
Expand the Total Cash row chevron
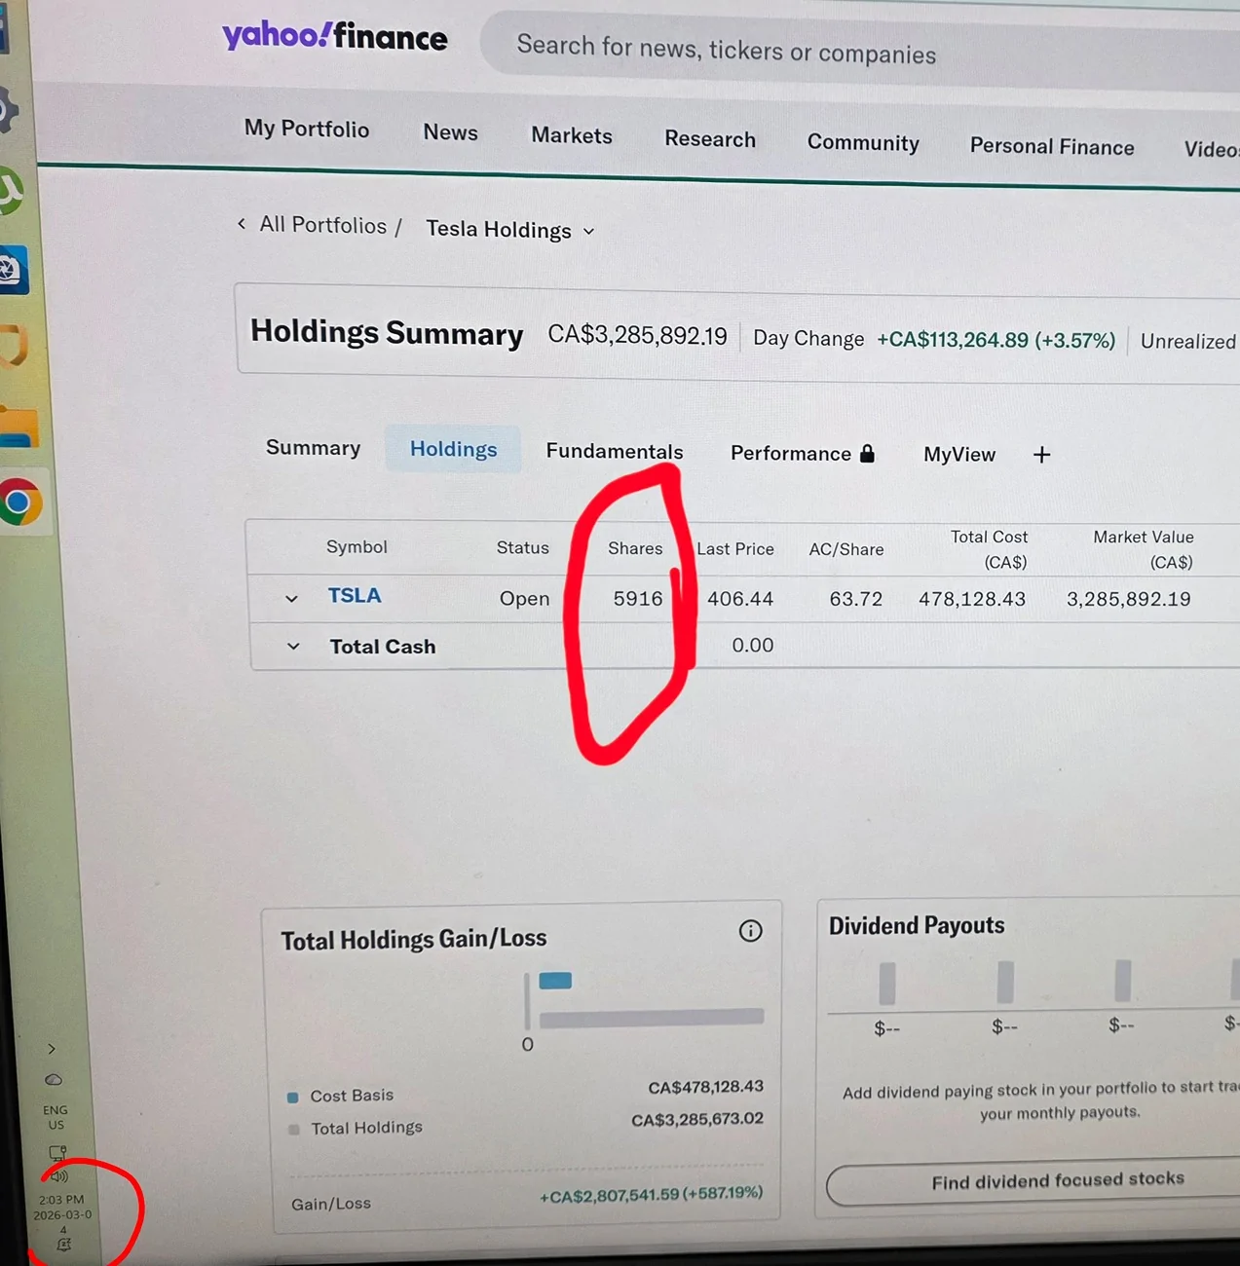click(293, 646)
